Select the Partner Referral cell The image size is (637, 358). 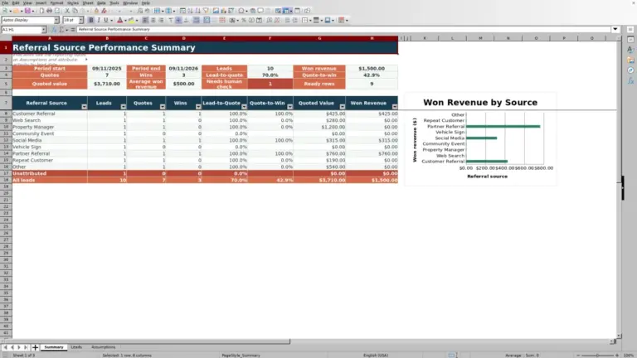[x=50, y=153]
